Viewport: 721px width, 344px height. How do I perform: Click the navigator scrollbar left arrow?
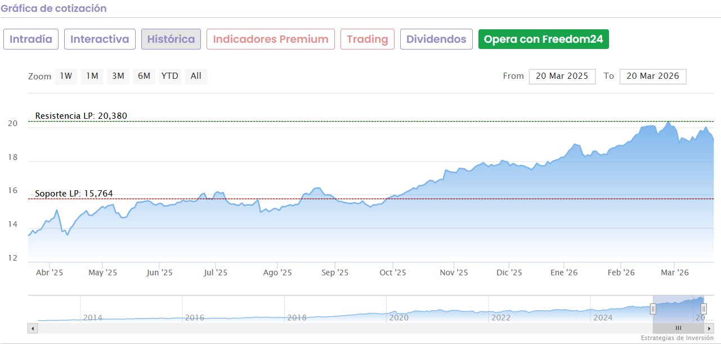click(33, 328)
